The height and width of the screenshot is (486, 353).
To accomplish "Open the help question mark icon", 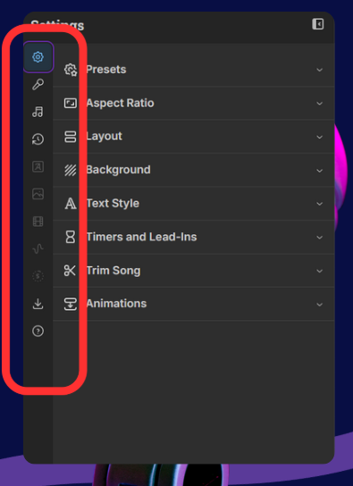I will pos(38,331).
